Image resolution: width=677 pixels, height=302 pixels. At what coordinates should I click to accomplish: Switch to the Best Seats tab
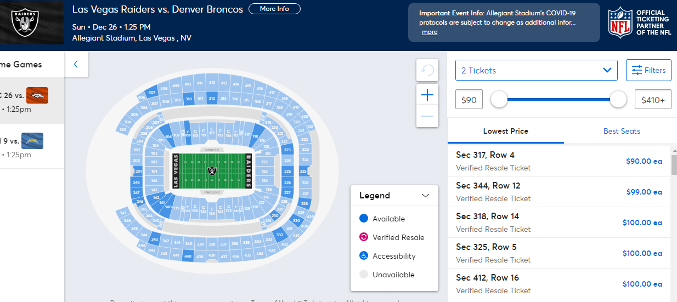click(622, 131)
